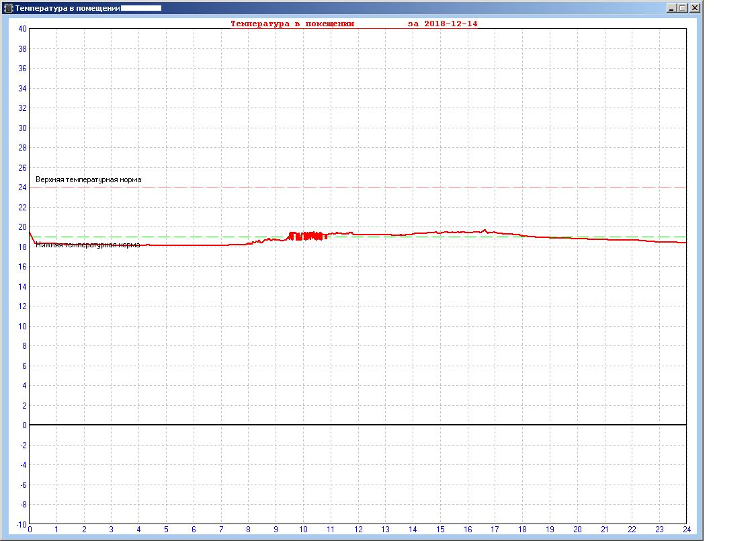The height and width of the screenshot is (541, 756).
Task: Click the red chart heading 'Температура в помещении'
Action: 292,24
